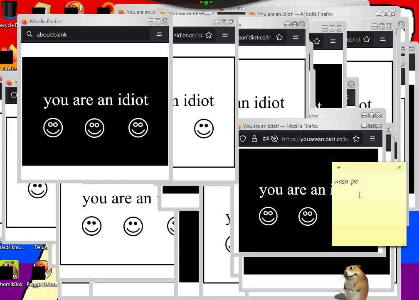Click "n idiot" text in nidiot.cc/lol. window

click(193, 101)
